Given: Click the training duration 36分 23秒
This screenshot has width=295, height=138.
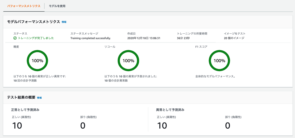Looking at the screenshot, I should 184,38.
